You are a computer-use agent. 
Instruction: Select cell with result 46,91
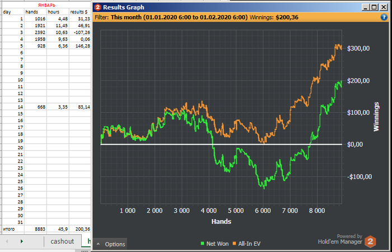point(80,26)
